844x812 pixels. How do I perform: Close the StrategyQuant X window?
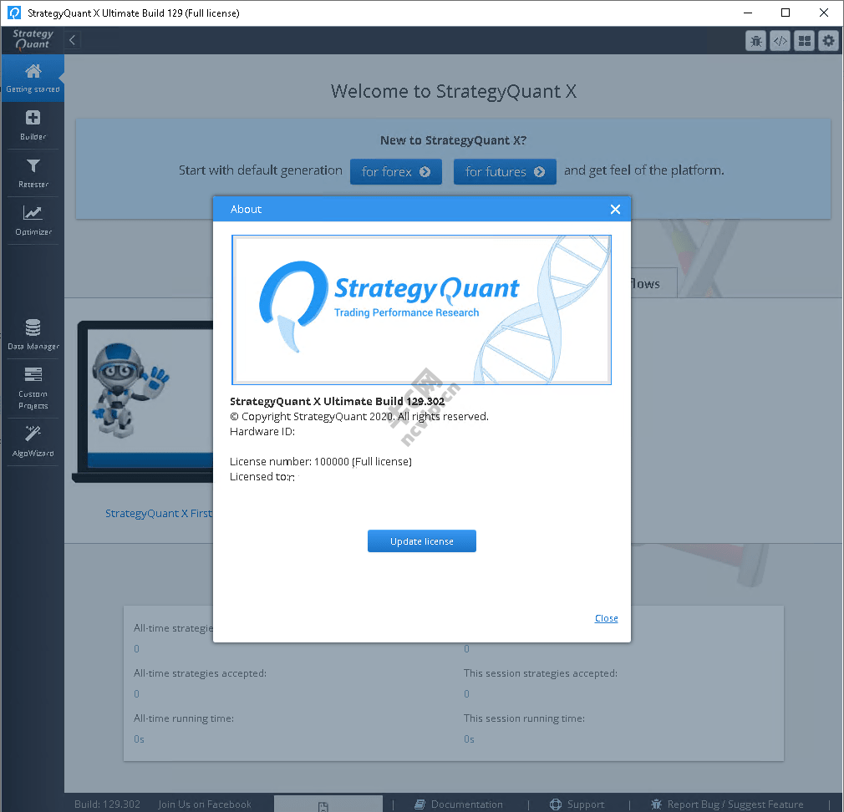pyautogui.click(x=824, y=13)
